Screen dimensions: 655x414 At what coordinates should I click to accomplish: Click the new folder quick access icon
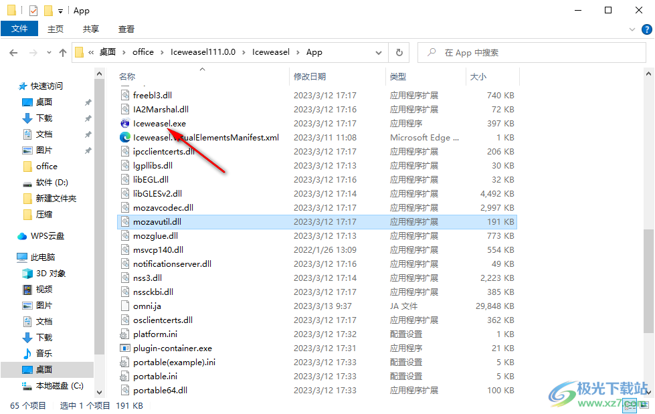click(x=48, y=11)
